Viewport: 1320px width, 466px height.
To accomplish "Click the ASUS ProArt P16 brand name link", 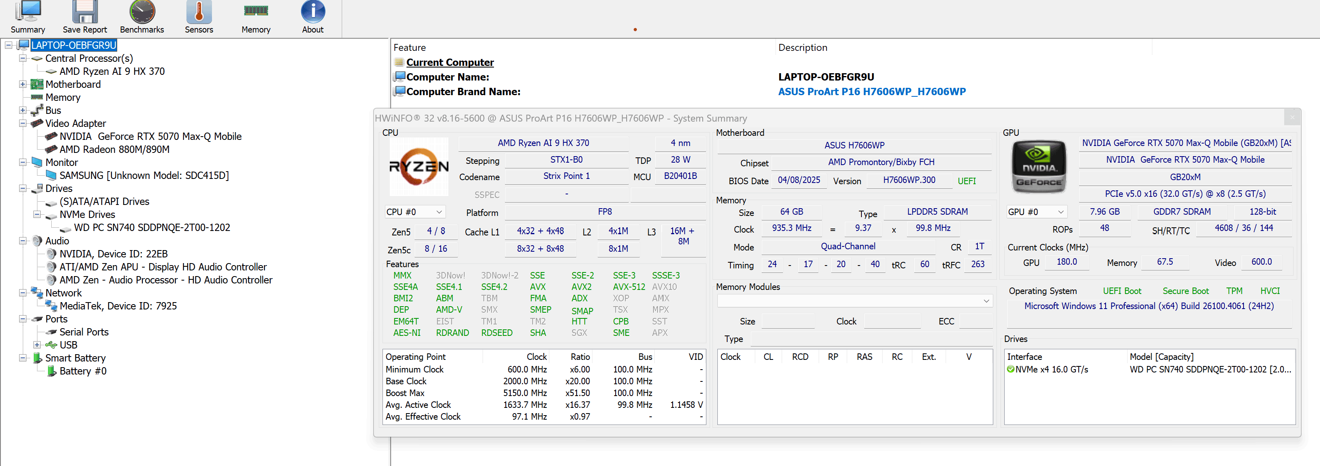I will (x=872, y=91).
